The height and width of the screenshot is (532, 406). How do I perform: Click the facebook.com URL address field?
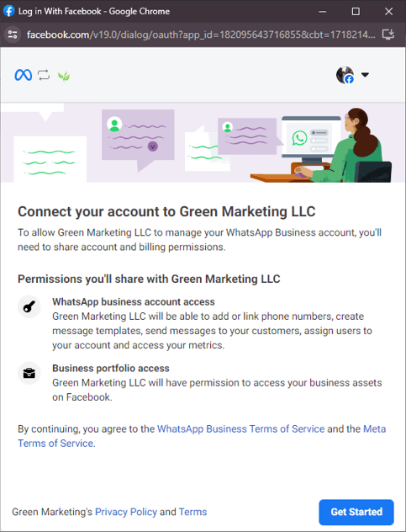point(201,35)
